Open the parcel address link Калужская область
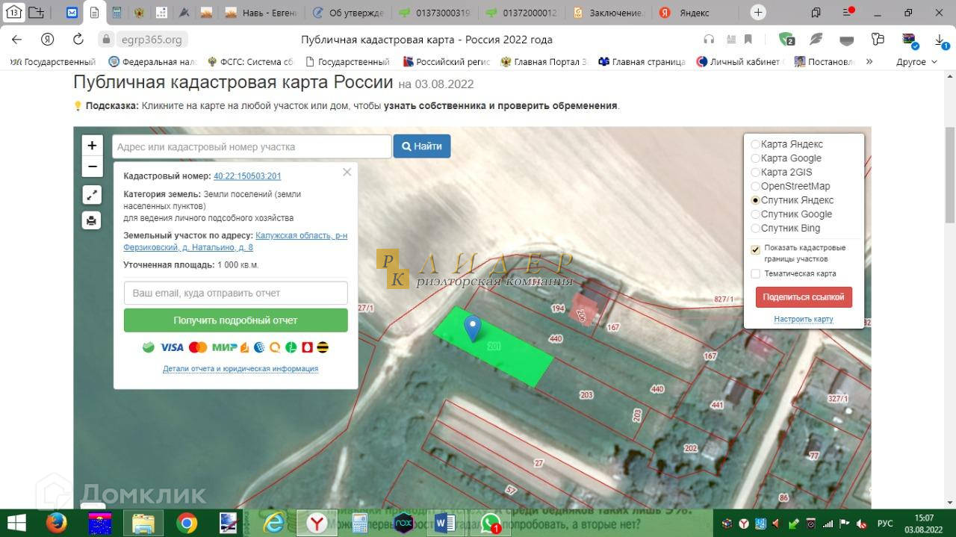Viewport: 956px width, 537px height. click(x=301, y=235)
